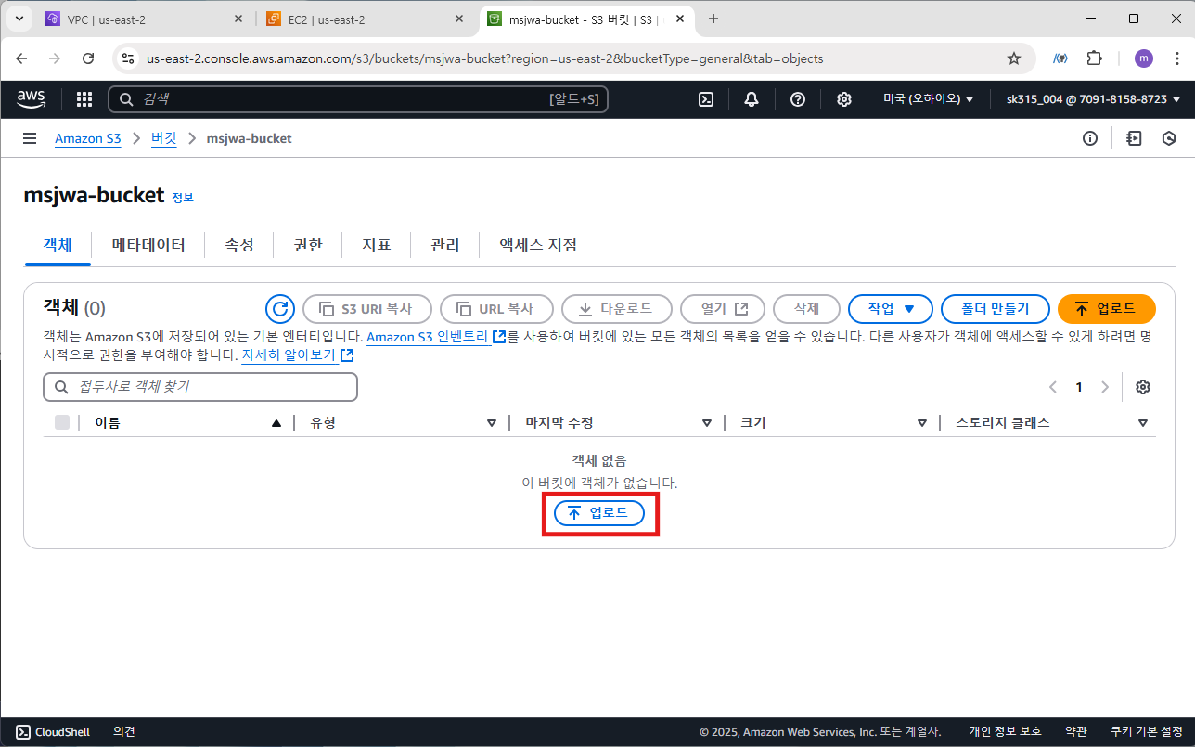Reload the browser page
Screen dimensions: 1195x747
[x=88, y=58]
